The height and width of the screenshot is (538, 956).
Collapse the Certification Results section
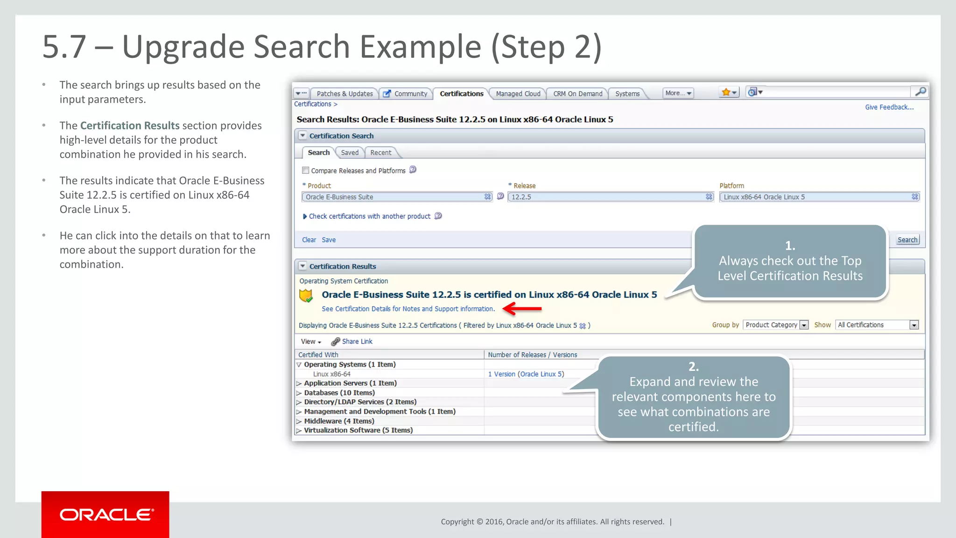tap(302, 266)
